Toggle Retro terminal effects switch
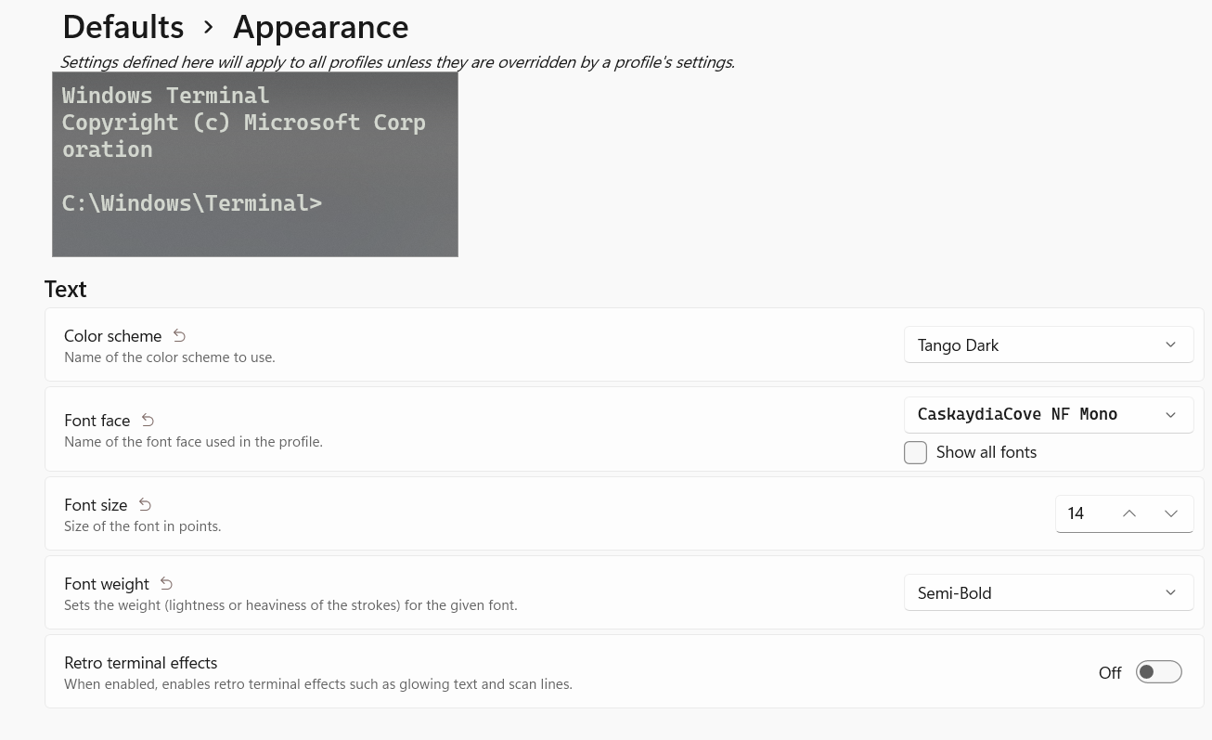This screenshot has width=1212, height=740. [x=1159, y=671]
